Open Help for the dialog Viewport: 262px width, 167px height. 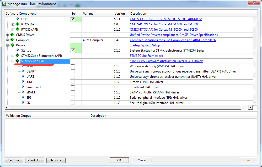tap(248, 160)
